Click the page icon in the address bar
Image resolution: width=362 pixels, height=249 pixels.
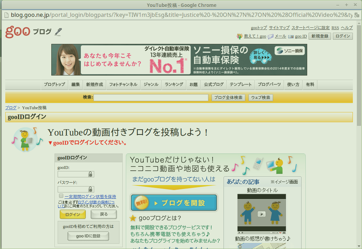click(6, 15)
